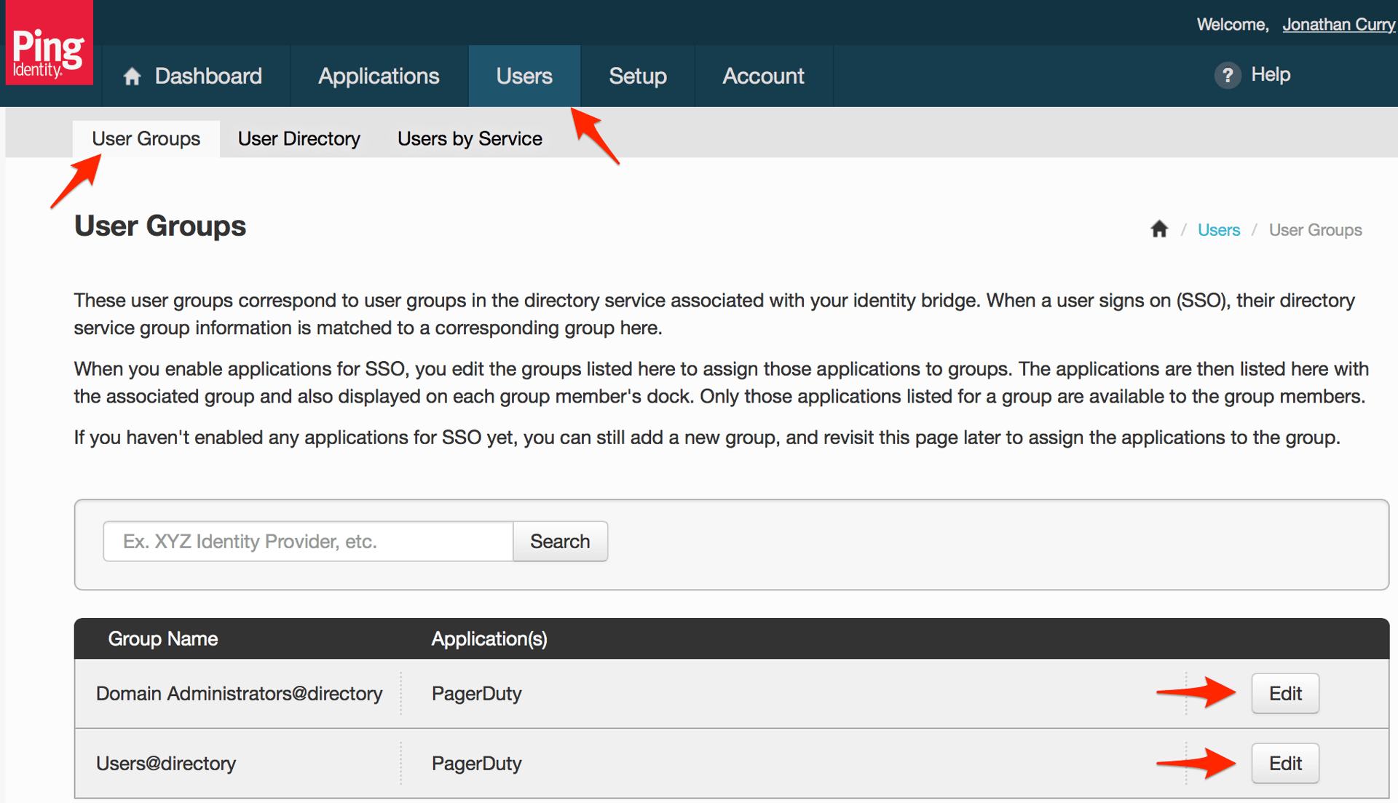Switch to the User Directory tab
This screenshot has height=803, width=1398.
pyautogui.click(x=299, y=139)
